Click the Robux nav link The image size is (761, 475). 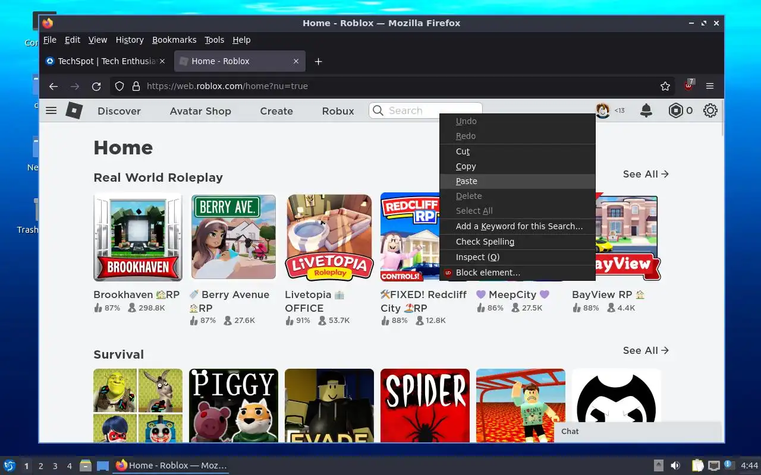338,111
